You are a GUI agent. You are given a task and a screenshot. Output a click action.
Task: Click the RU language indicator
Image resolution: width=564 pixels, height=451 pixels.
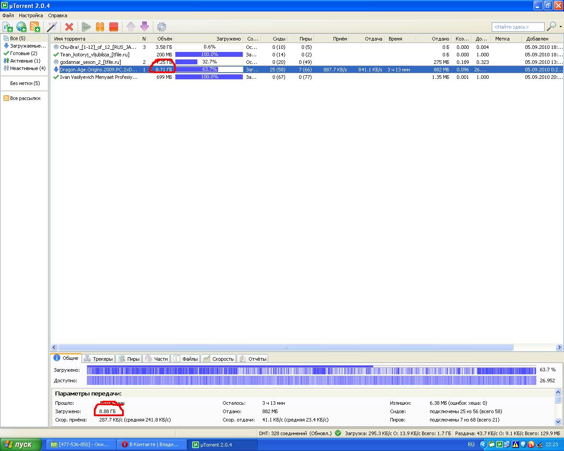click(471, 444)
